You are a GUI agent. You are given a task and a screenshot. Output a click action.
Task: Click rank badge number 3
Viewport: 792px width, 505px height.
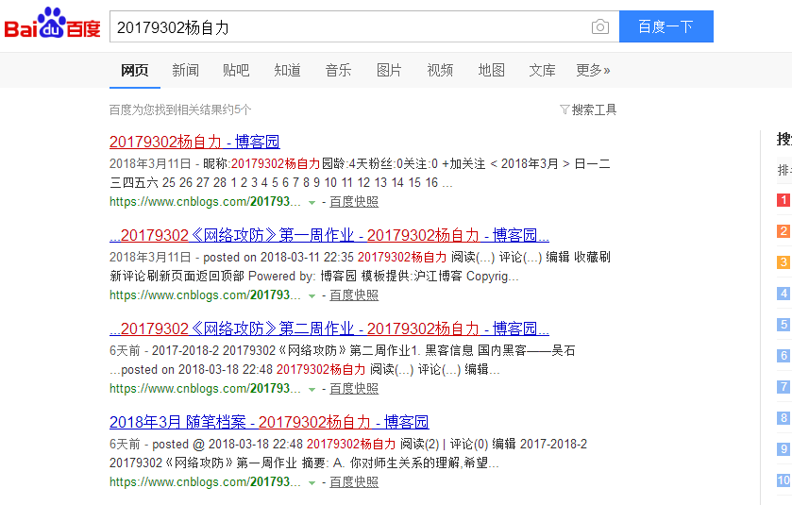point(784,262)
